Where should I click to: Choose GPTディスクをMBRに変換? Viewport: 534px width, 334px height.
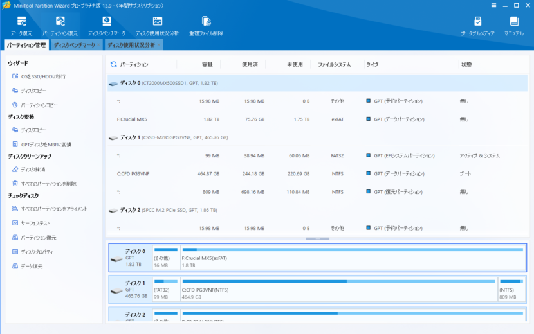click(42, 145)
